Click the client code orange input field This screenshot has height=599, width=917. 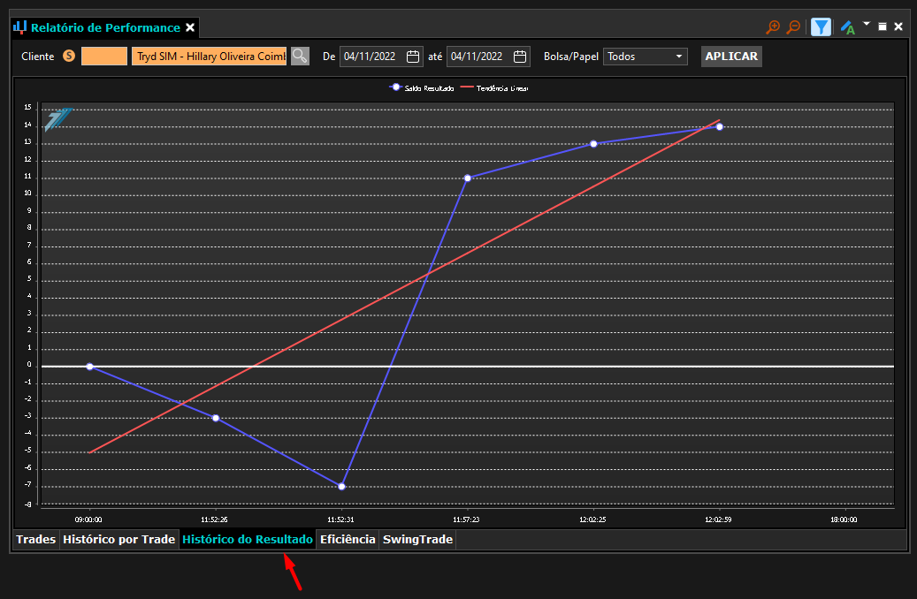pos(104,57)
